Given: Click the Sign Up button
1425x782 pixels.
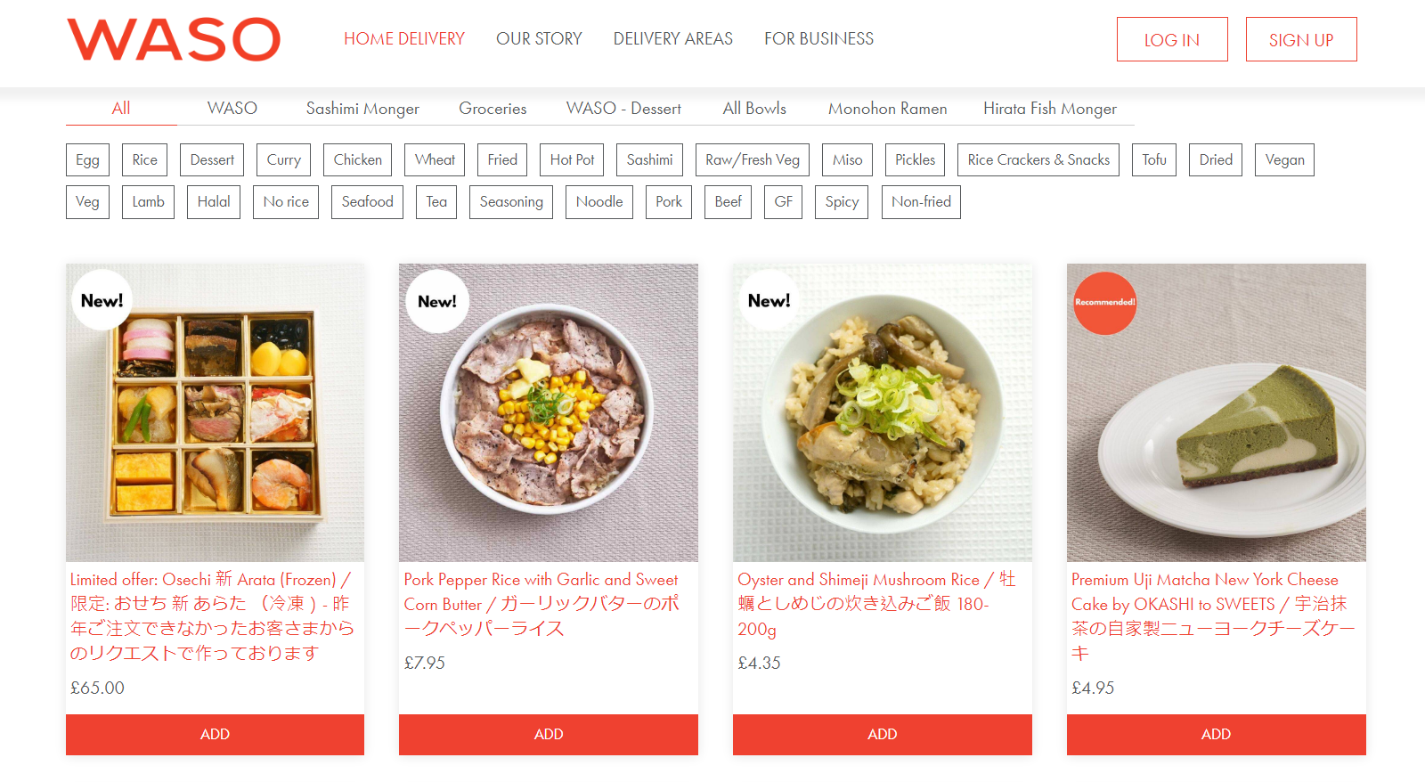Looking at the screenshot, I should tap(1301, 39).
